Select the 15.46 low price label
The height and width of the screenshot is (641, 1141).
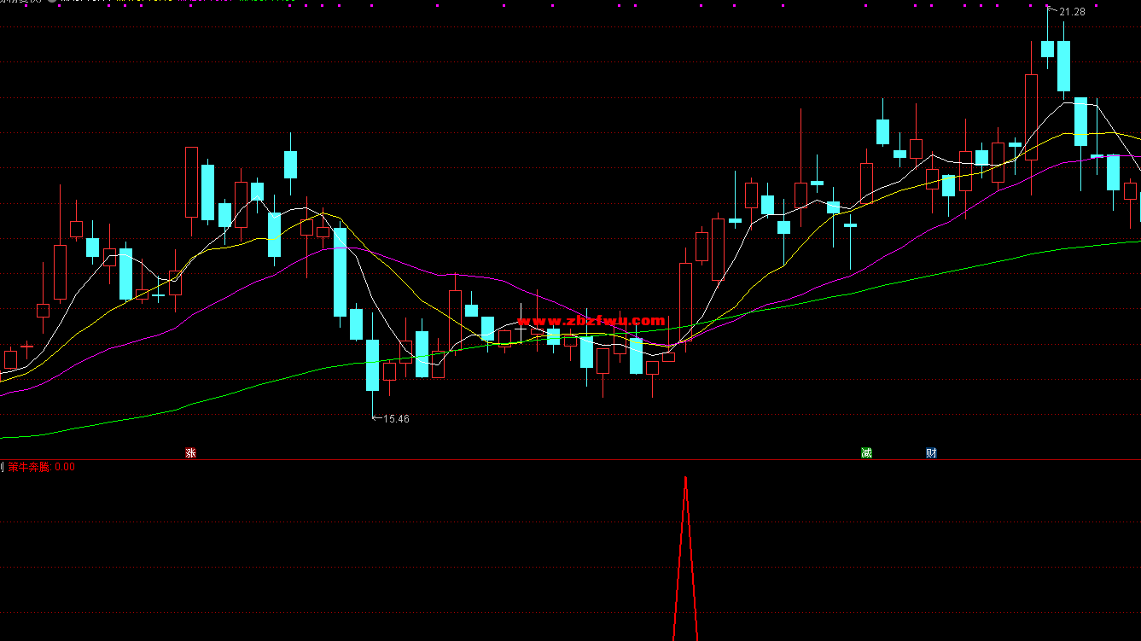tap(396, 419)
